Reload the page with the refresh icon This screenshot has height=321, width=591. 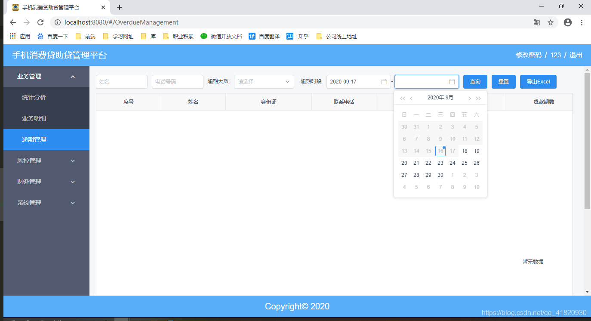point(40,22)
